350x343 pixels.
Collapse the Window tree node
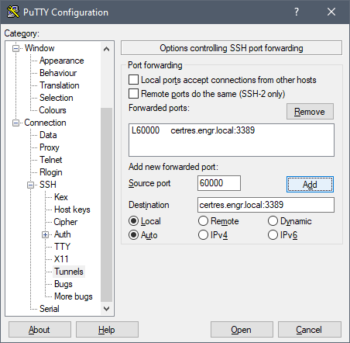pos(16,48)
